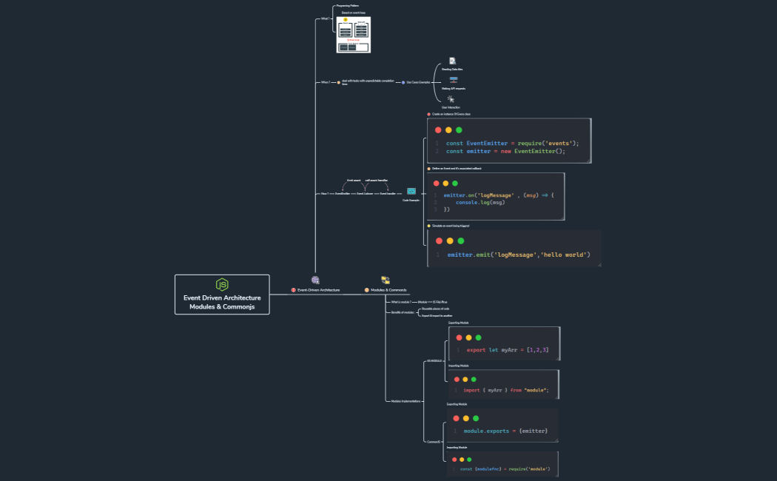Click the Benefits of modules node label
The width and height of the screenshot is (777, 481).
click(x=402, y=312)
